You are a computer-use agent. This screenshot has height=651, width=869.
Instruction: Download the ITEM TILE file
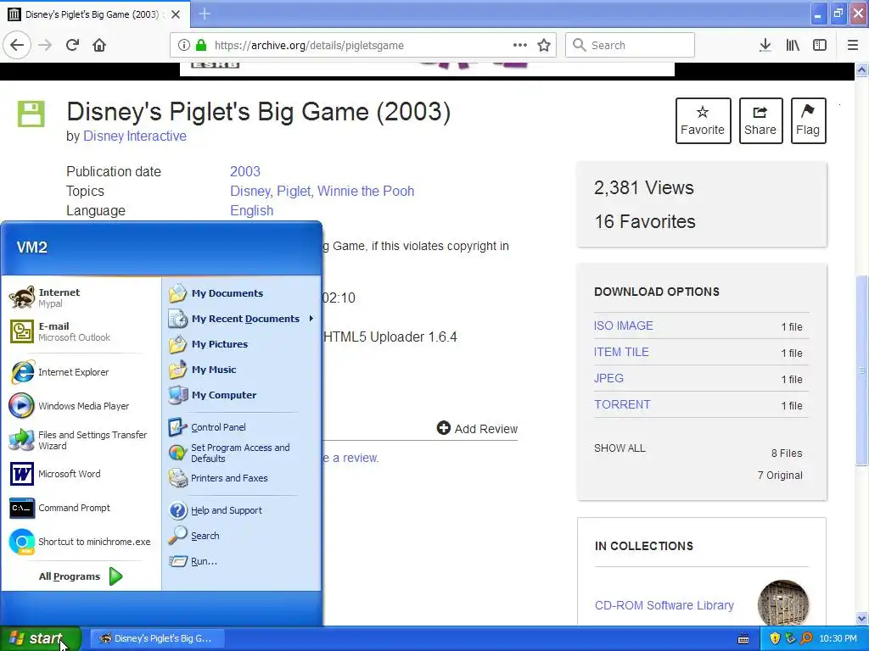click(x=621, y=352)
